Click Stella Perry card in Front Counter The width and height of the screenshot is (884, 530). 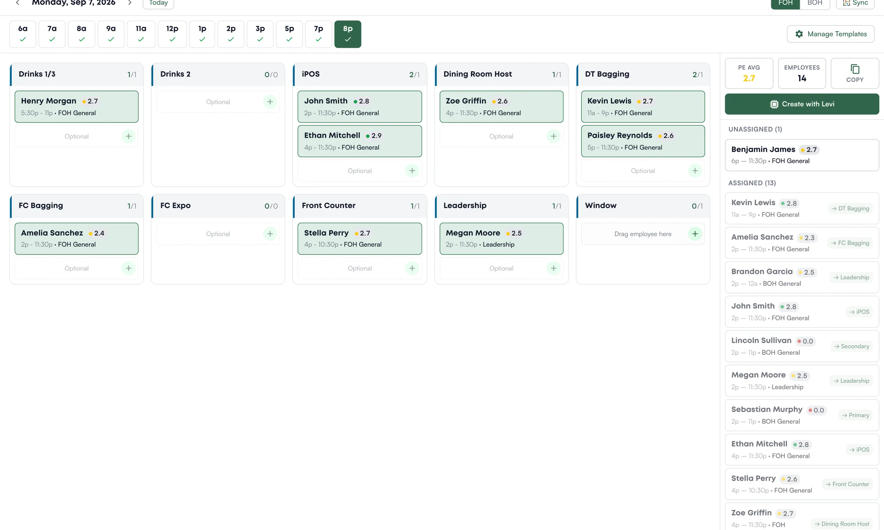point(360,239)
